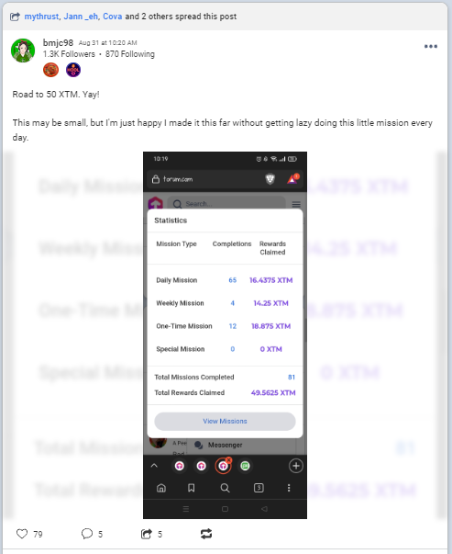Click the 1.3K Followers count
Viewport: 452px width, 554px height.
point(69,54)
